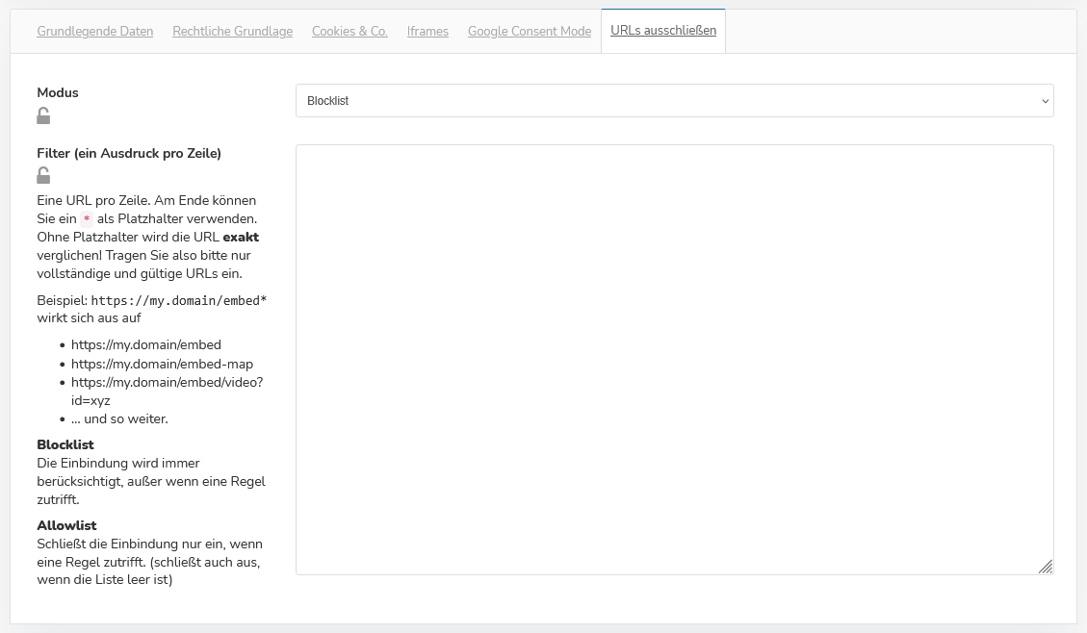This screenshot has width=1087, height=633.
Task: Go to the Cookies & Co. tab
Action: click(x=349, y=31)
